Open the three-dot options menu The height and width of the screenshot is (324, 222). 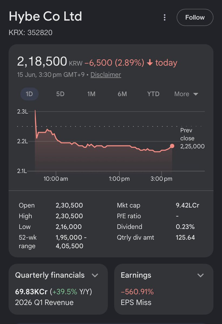click(164, 18)
